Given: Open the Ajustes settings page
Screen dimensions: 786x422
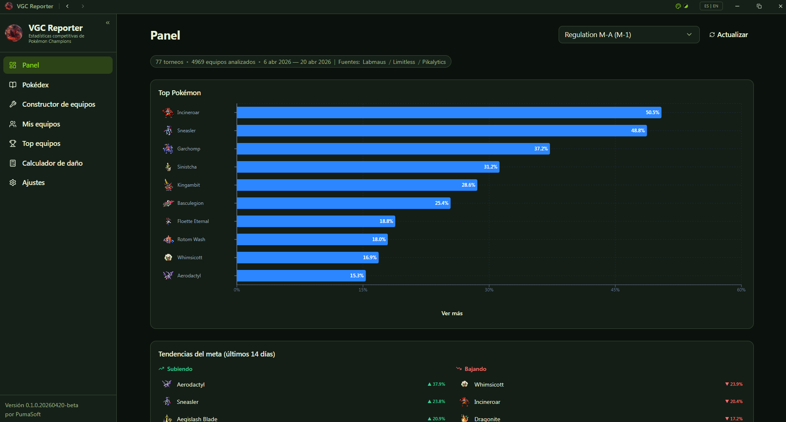Looking at the screenshot, I should point(58,183).
